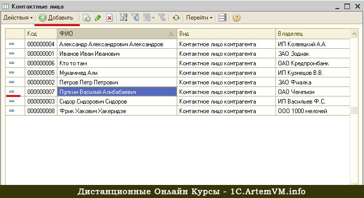Close the Контактные лица window
The image size is (364, 198).
tap(358, 6)
